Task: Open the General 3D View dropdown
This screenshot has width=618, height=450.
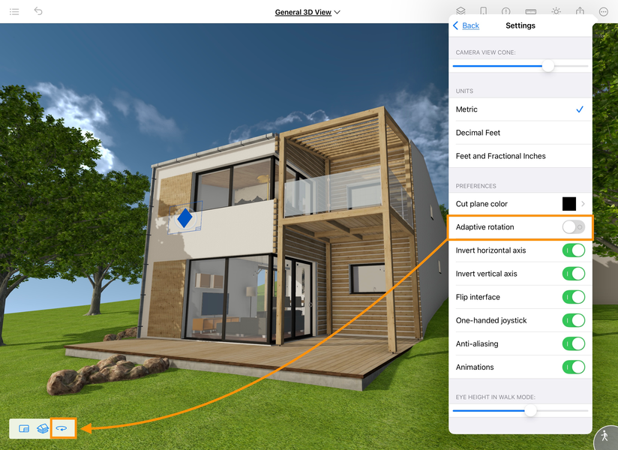Action: 307,12
